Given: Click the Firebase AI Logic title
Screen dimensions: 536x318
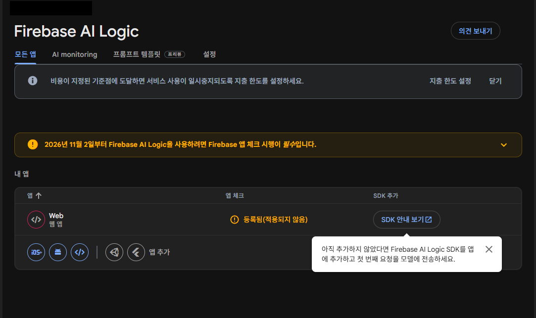Looking at the screenshot, I should click(77, 32).
